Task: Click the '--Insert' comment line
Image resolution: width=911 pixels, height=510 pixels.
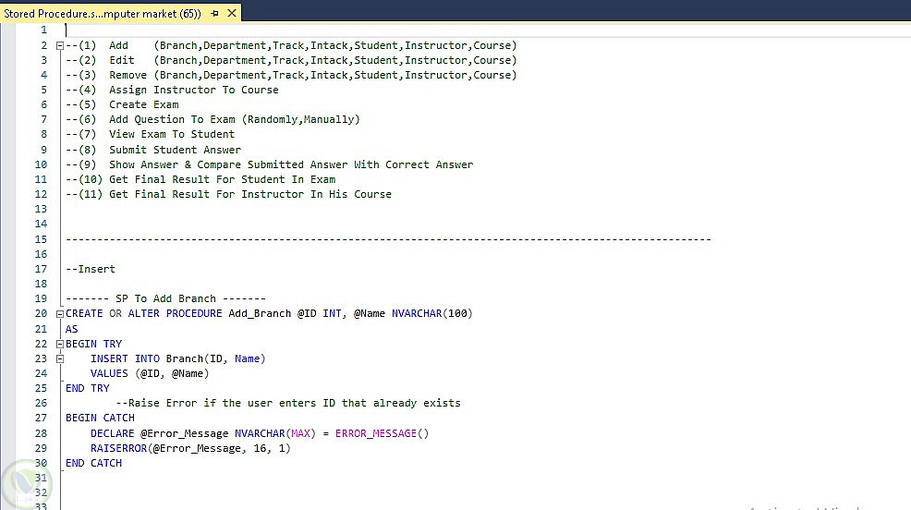Action: coord(91,269)
